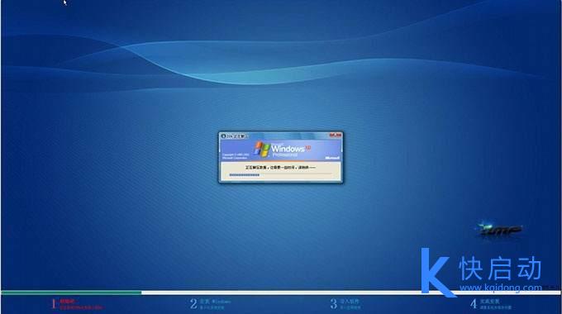Select step 1 at the bottom of the screen
This screenshot has height=314, width=562.
coord(77,304)
